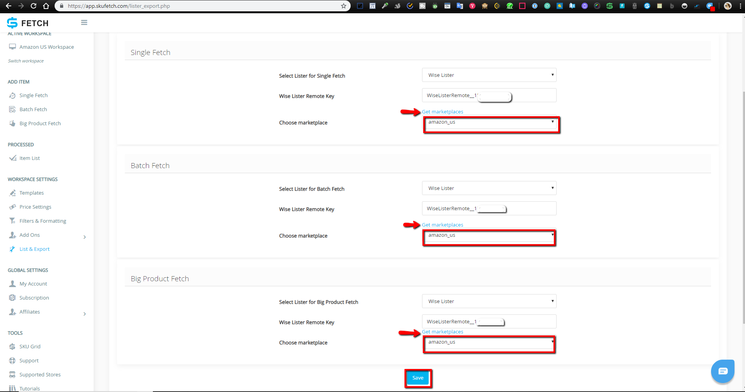Click the Price Settings tag icon
The width and height of the screenshot is (745, 392).
point(12,207)
